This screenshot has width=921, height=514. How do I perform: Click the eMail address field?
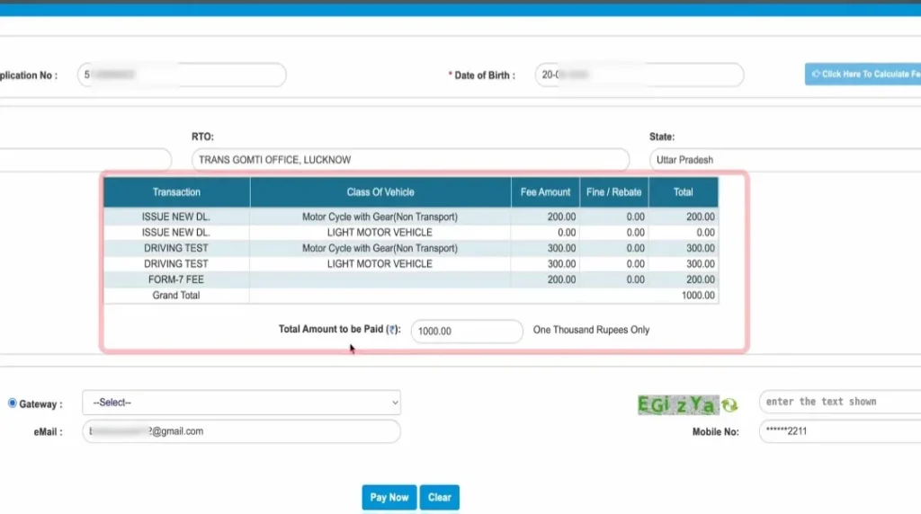click(241, 431)
